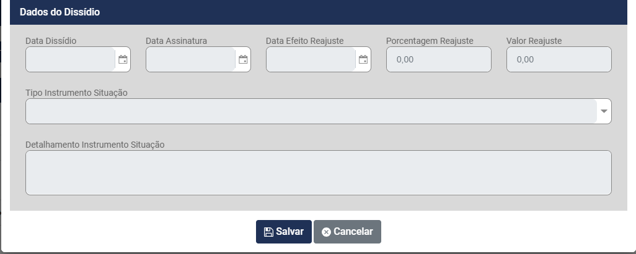Click the Detalhamento Instrumento Situação label
The width and height of the screenshot is (636, 254).
pos(95,145)
